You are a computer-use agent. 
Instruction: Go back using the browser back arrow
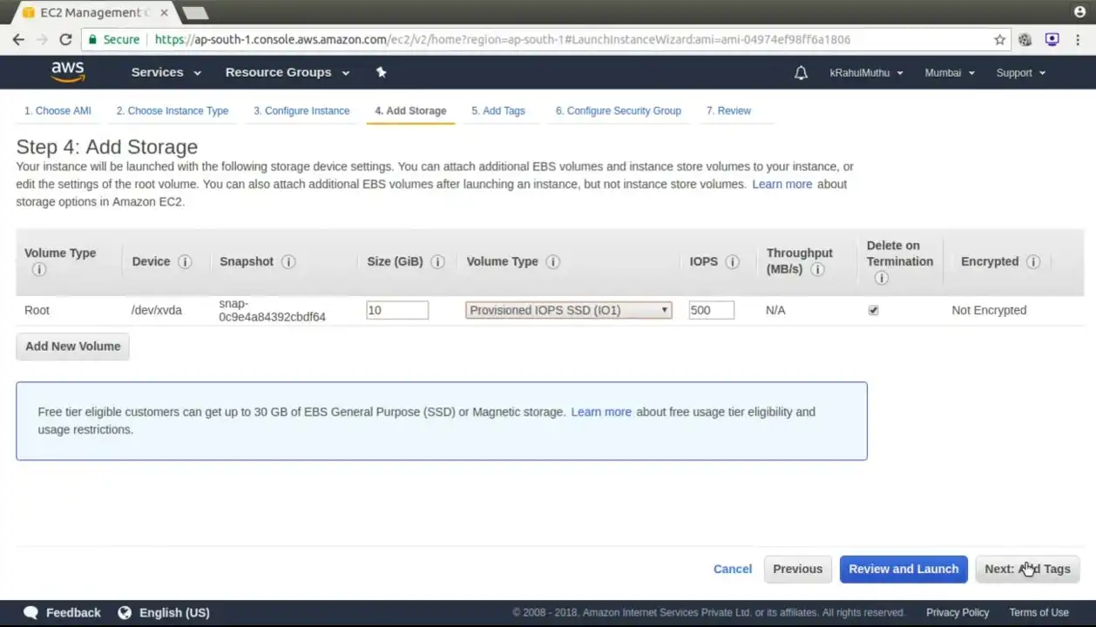(x=18, y=39)
